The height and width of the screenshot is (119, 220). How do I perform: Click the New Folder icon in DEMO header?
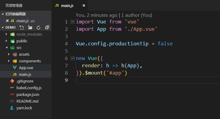[x=30, y=27]
